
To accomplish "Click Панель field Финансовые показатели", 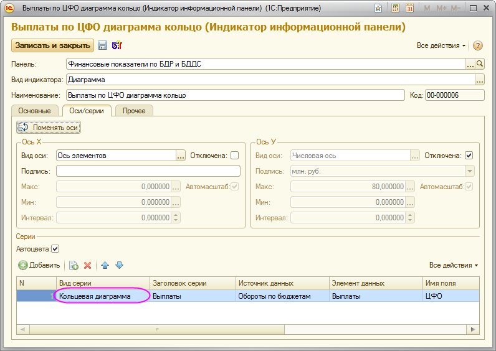I will [266, 64].
